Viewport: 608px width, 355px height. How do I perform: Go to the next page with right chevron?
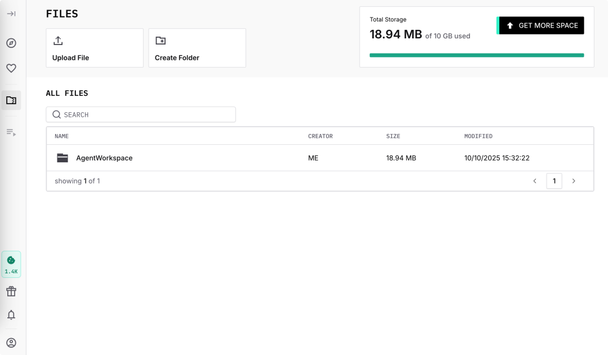tap(574, 181)
